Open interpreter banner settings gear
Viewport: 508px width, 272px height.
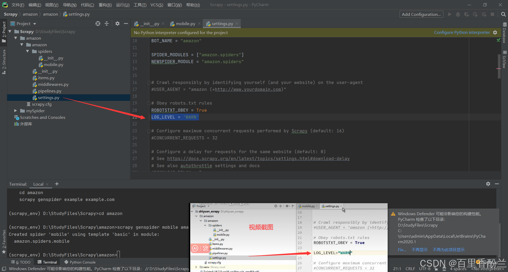click(x=495, y=32)
